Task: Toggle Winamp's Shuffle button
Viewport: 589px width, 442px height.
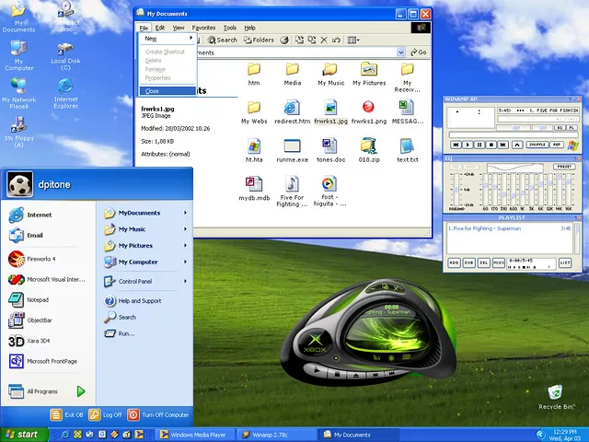Action: 537,145
